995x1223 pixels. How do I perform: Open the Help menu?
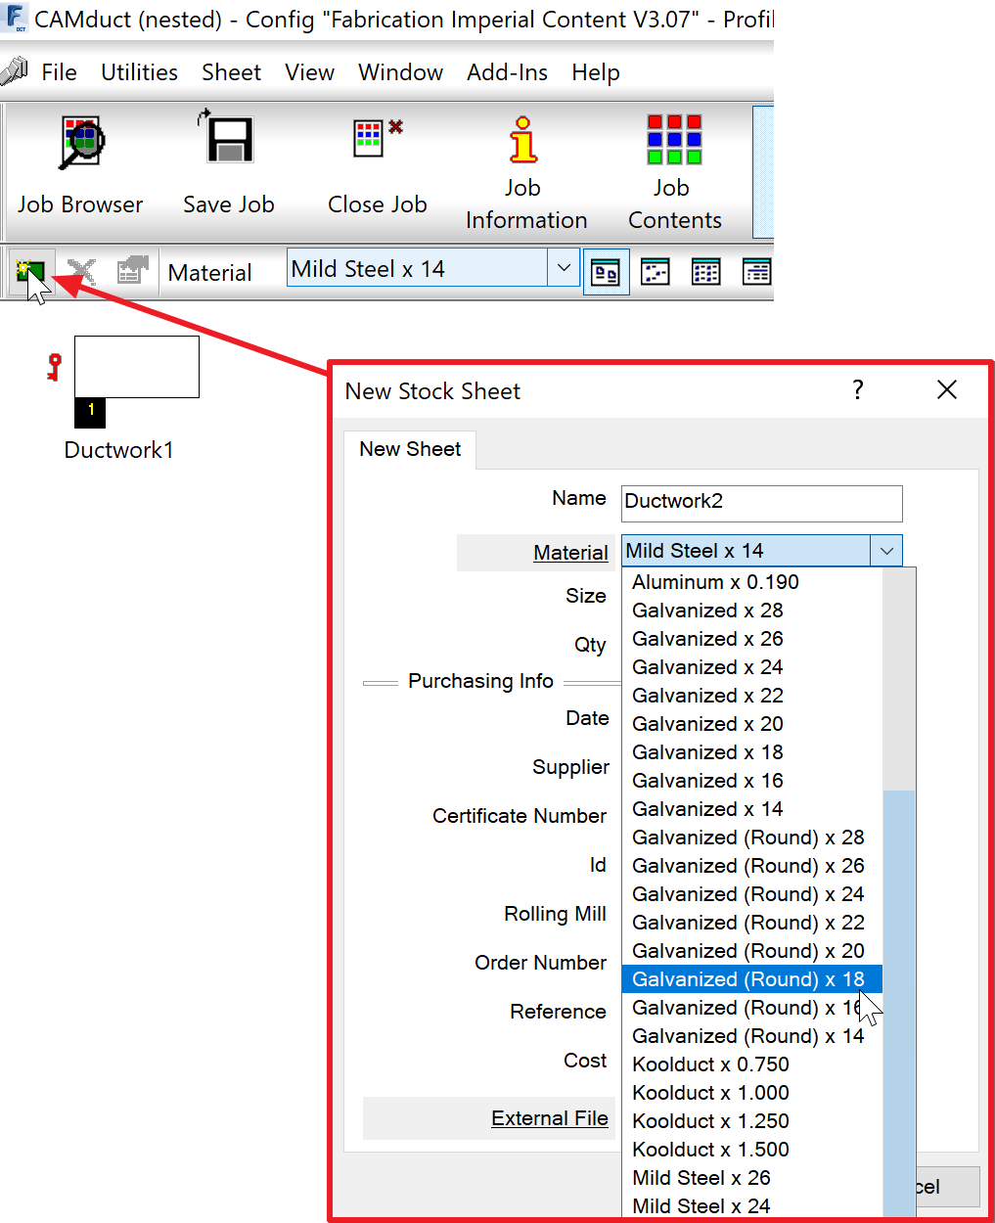click(596, 72)
